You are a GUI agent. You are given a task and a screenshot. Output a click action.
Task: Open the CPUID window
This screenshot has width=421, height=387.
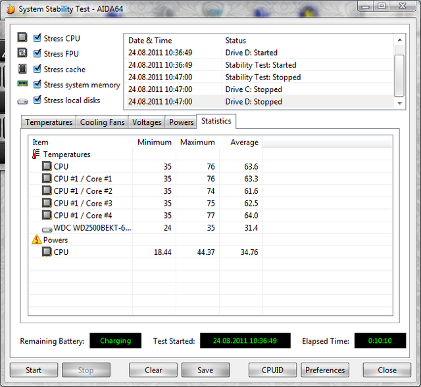coord(272,370)
